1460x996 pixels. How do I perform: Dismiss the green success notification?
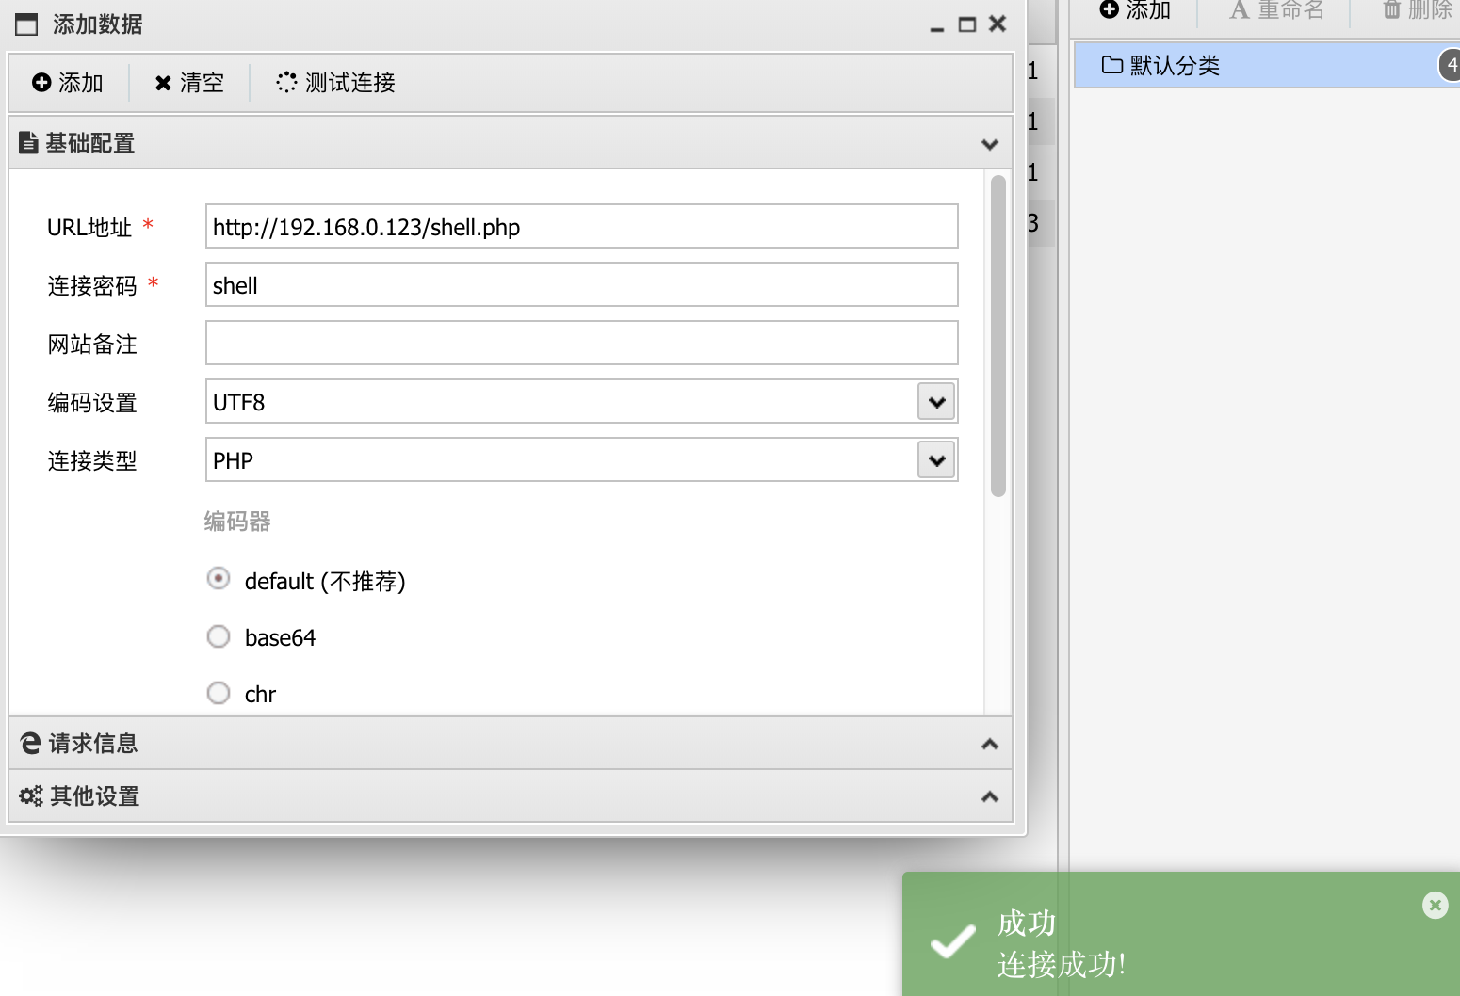(x=1435, y=906)
